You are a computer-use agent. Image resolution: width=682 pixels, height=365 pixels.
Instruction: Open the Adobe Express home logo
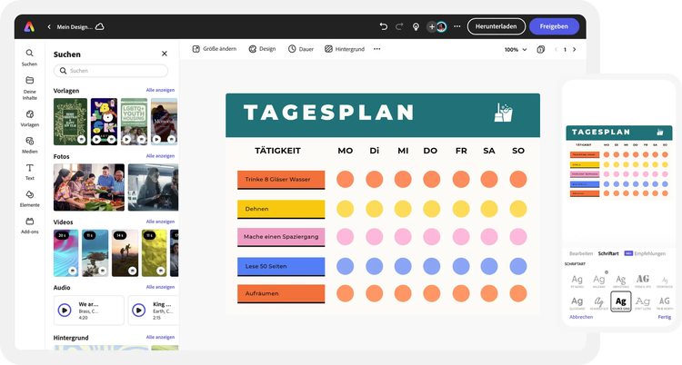[29, 27]
